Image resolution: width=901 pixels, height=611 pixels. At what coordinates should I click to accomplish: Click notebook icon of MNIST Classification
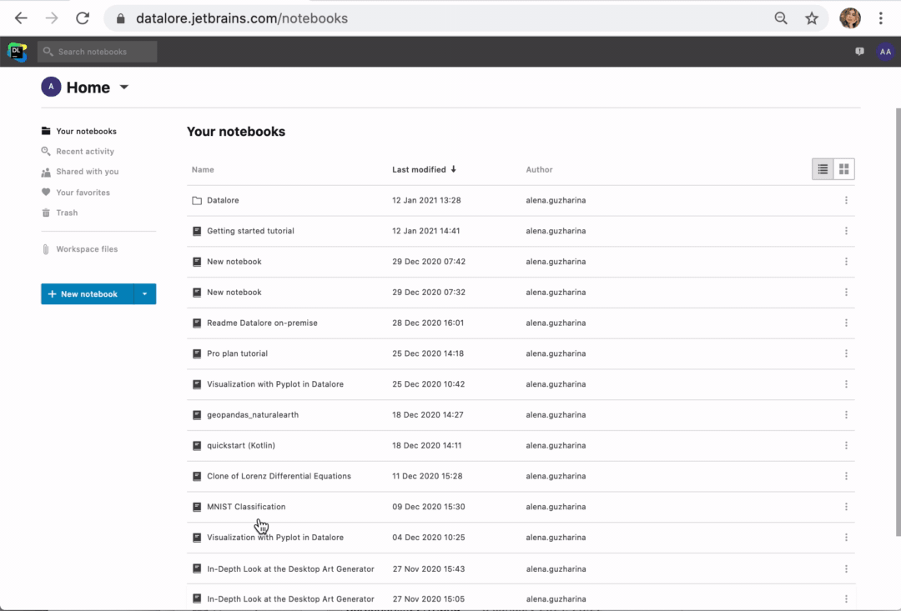(197, 507)
